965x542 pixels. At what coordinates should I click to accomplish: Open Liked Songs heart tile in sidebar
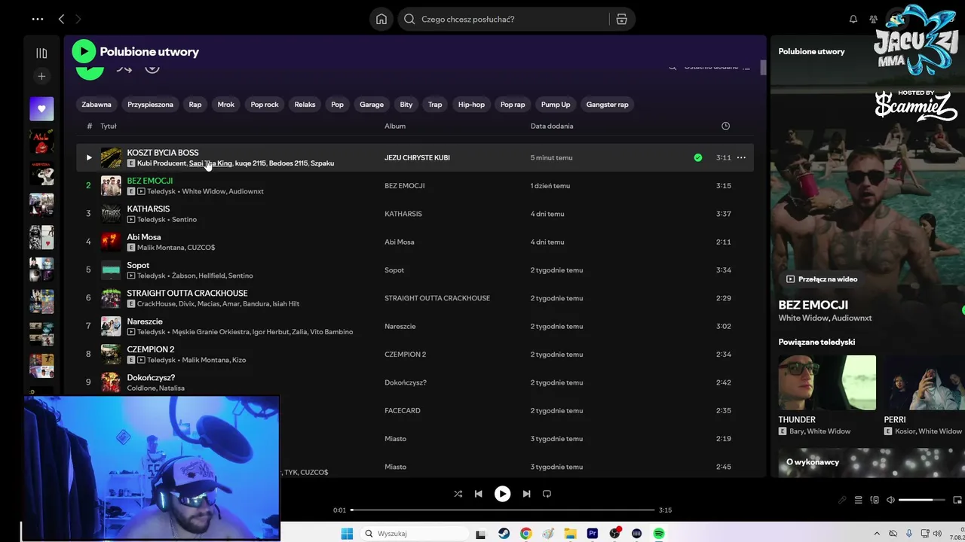click(41, 108)
